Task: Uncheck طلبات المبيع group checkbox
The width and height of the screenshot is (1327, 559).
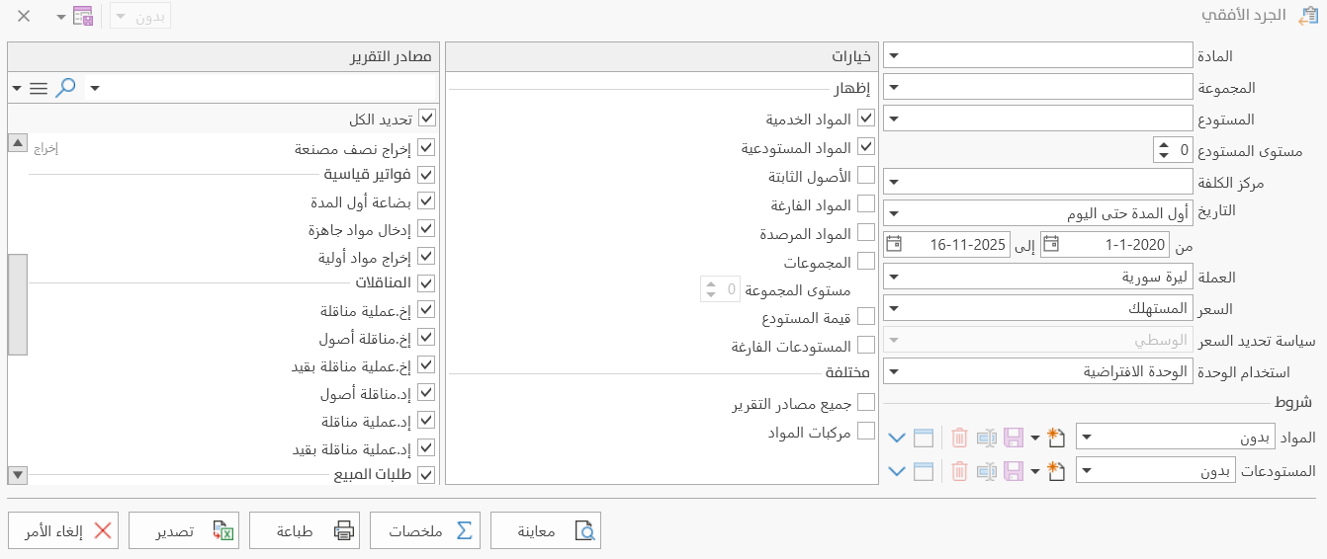Action: tap(426, 475)
